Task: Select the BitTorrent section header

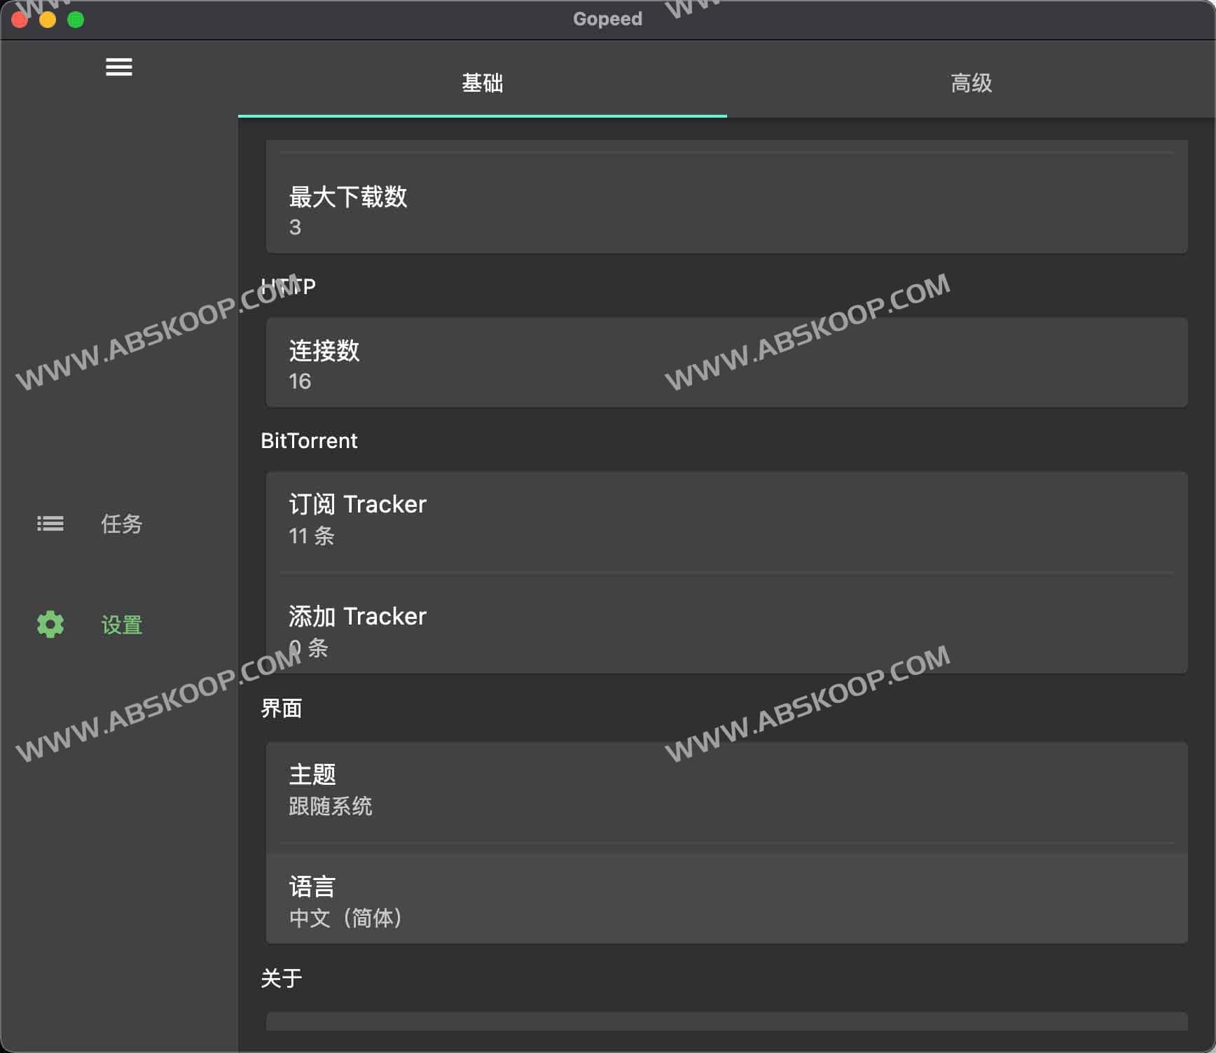Action: point(309,440)
